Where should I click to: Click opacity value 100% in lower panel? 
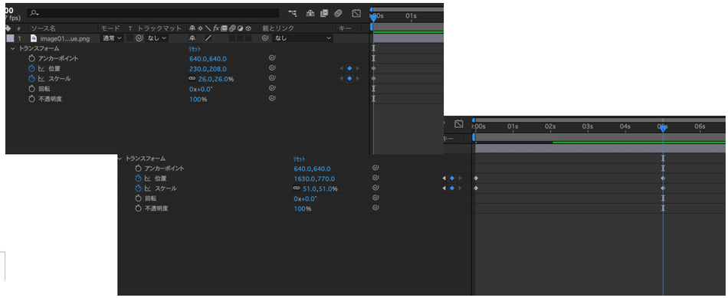303,208
